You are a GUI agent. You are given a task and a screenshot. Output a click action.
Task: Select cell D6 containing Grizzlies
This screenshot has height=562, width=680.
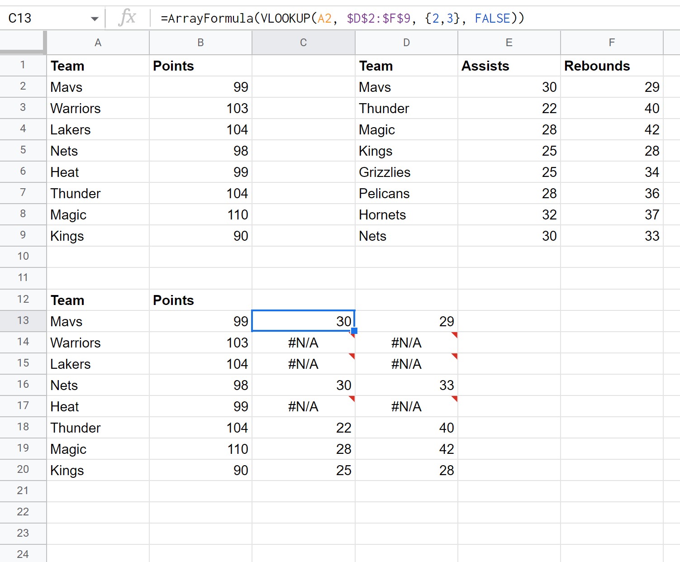[x=406, y=172]
